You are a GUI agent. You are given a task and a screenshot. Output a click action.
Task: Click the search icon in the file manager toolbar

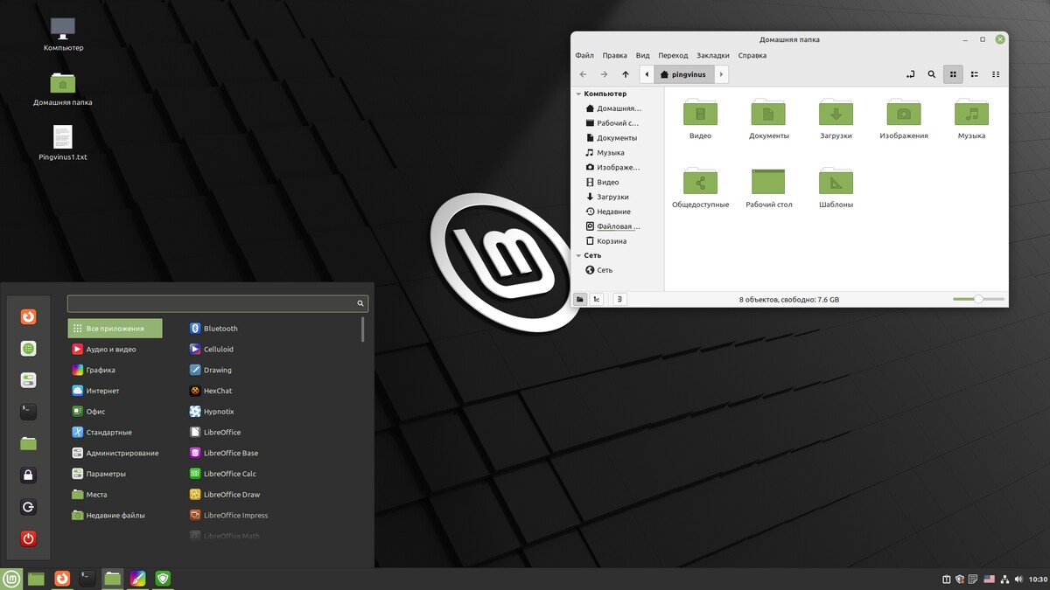932,74
